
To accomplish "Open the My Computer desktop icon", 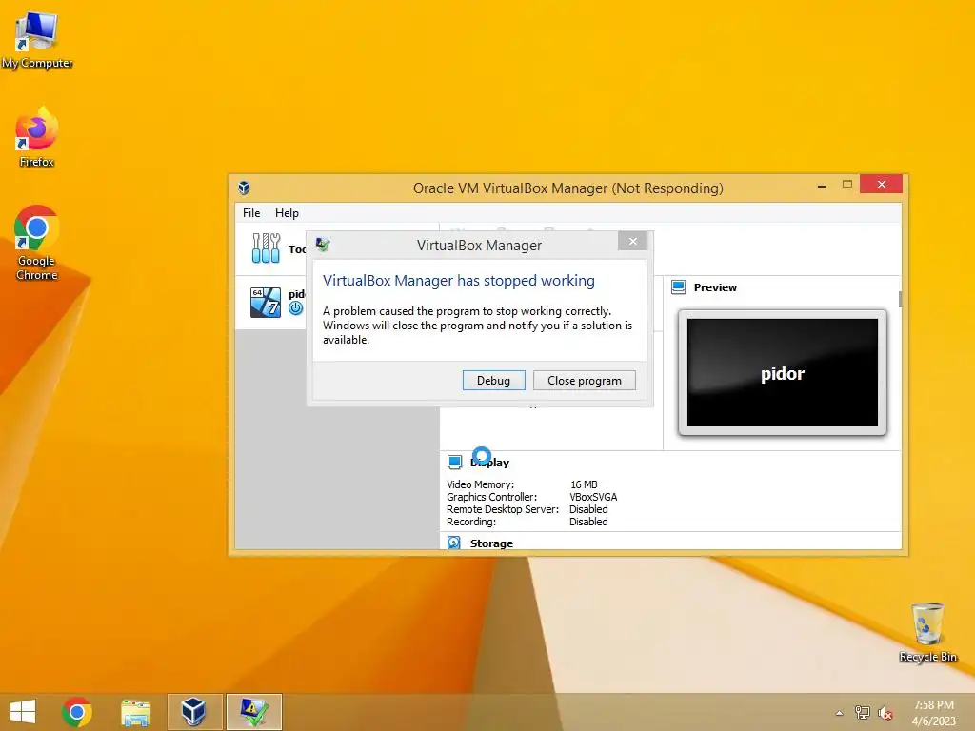I will pyautogui.click(x=37, y=40).
